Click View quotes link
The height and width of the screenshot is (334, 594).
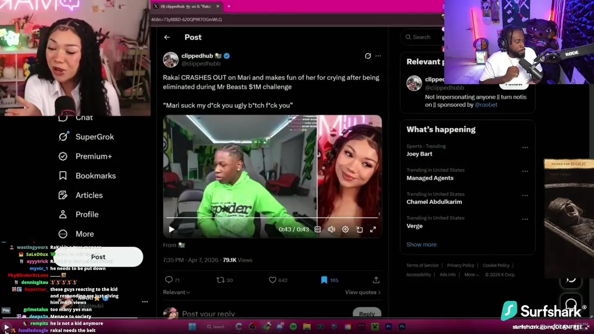point(362,292)
